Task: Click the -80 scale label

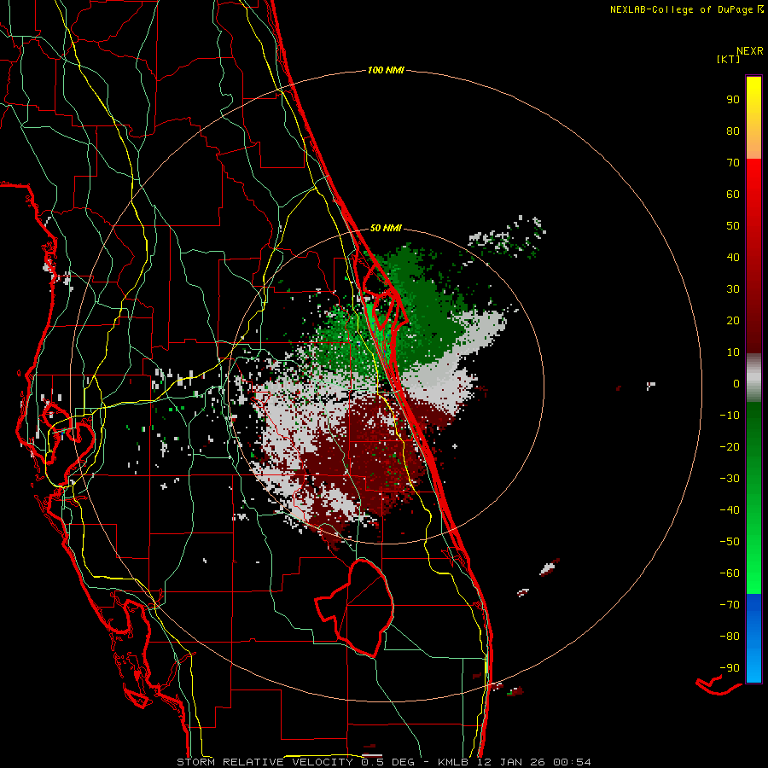Action: click(730, 637)
